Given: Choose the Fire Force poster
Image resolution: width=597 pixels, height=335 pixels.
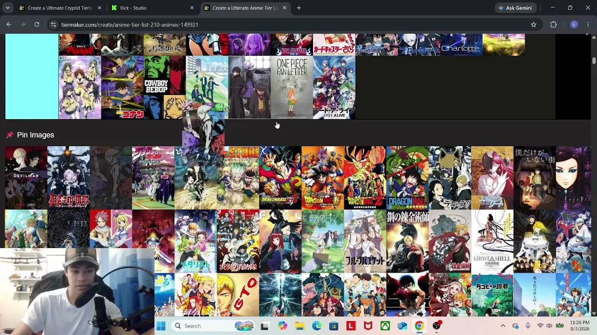Looking at the screenshot, I should click(x=238, y=241).
